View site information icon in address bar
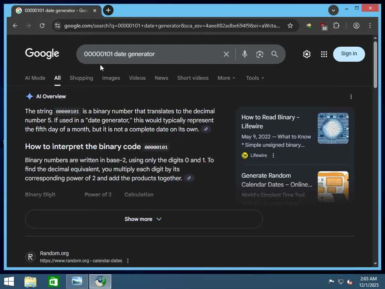The height and width of the screenshot is (289, 385). pyautogui.click(x=58, y=26)
